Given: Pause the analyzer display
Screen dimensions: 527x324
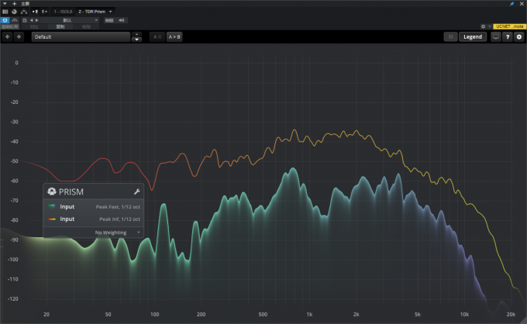Looking at the screenshot, I should pyautogui.click(x=449, y=36).
